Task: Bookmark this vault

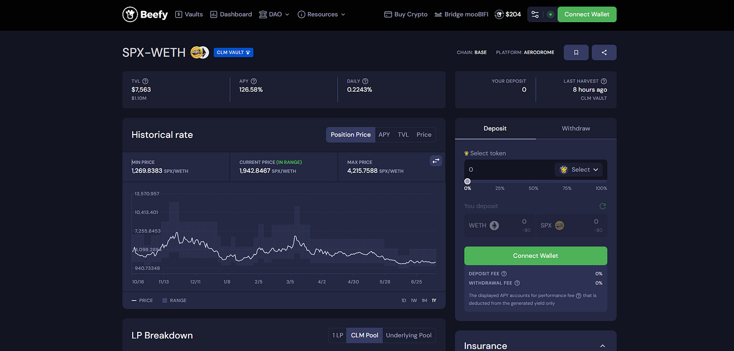Action: [x=576, y=52]
